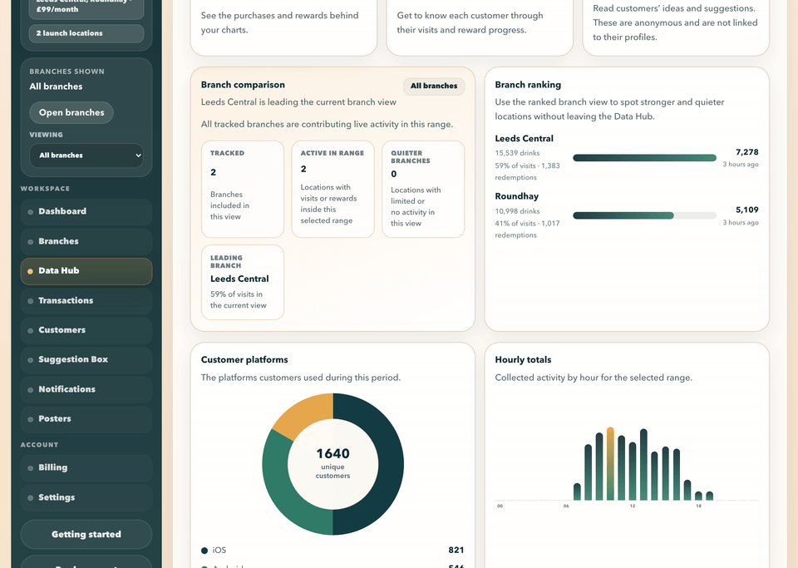
Task: Open the Dashboard workspace page
Action: (86, 212)
